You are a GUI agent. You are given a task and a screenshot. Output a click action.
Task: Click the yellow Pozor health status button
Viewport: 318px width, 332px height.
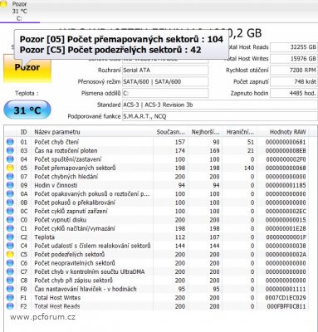[x=27, y=68]
